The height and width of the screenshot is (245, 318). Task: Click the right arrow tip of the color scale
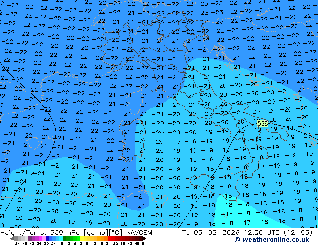tap(145, 239)
